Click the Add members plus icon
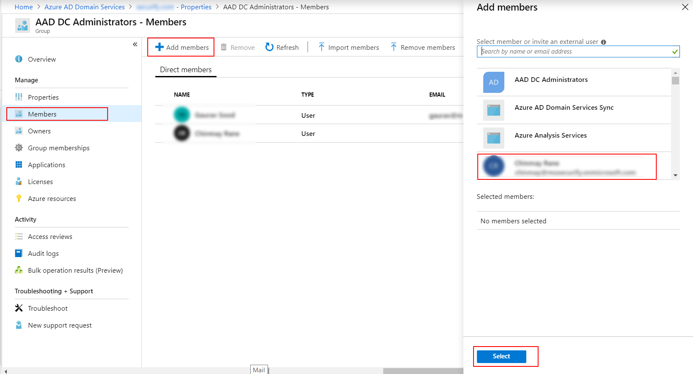 point(159,47)
